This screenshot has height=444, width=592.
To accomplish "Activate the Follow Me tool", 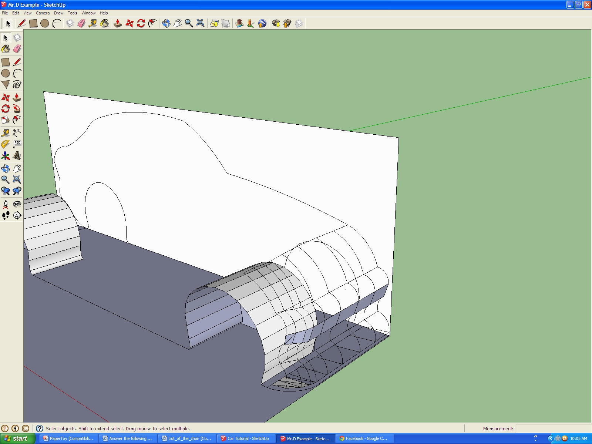I will (17, 109).
